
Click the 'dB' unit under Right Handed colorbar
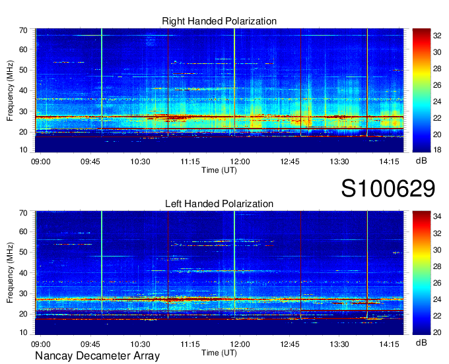coord(421,161)
